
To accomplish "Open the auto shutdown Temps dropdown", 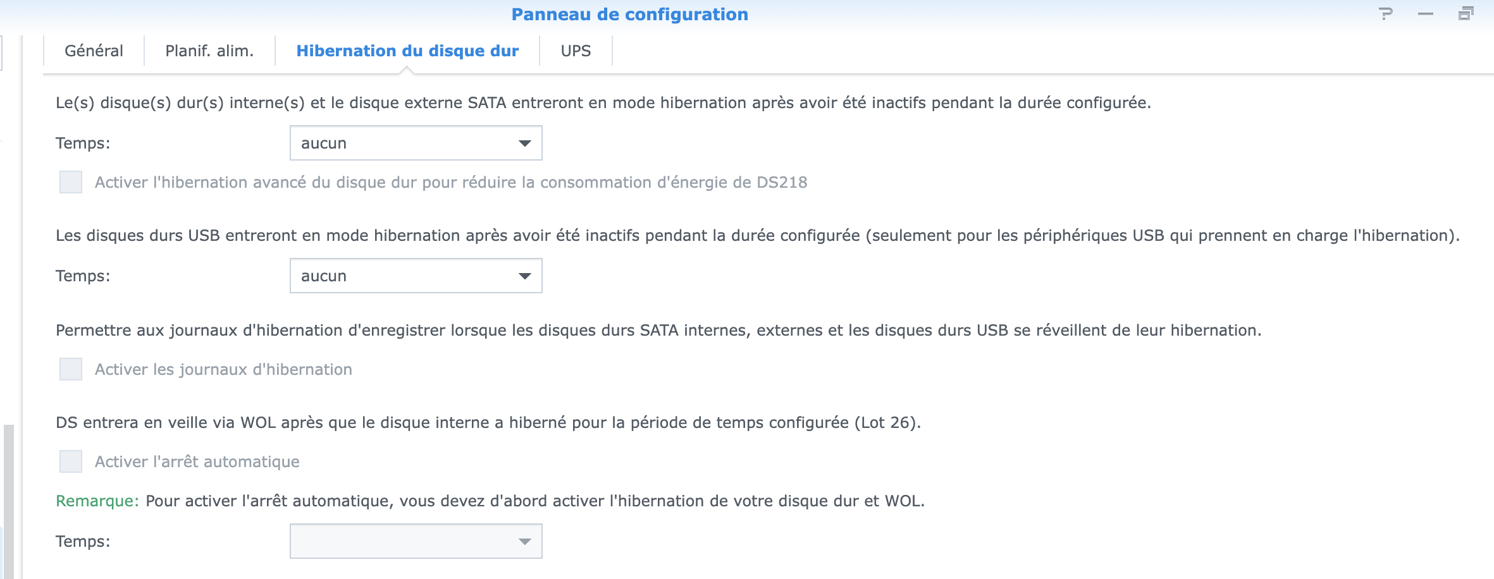I will tap(416, 541).
